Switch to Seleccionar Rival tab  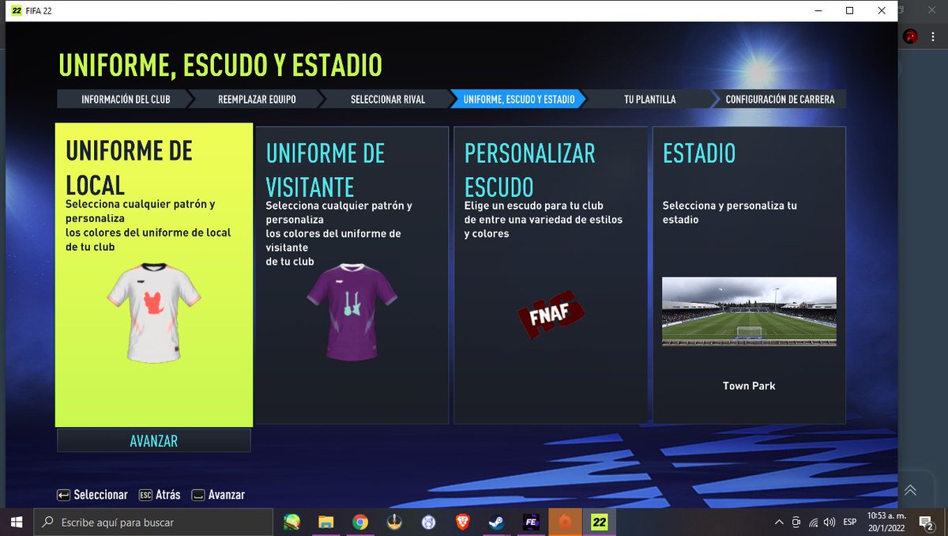pos(388,100)
